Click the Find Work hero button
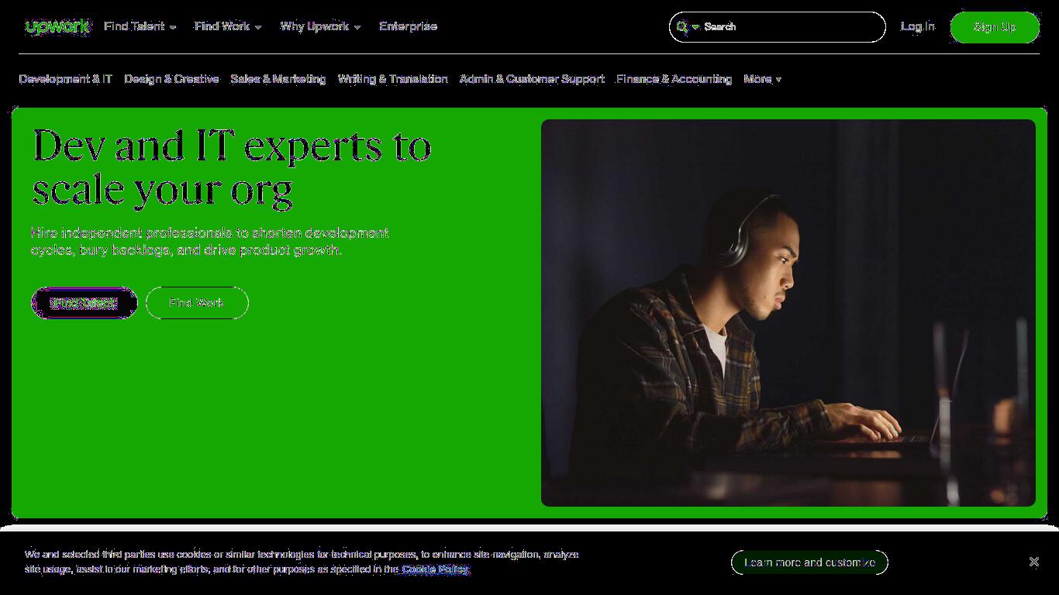Image resolution: width=1059 pixels, height=595 pixels. click(197, 303)
